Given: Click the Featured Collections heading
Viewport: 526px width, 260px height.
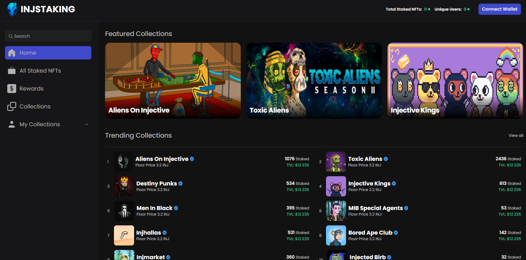Looking at the screenshot, I should coord(139,34).
